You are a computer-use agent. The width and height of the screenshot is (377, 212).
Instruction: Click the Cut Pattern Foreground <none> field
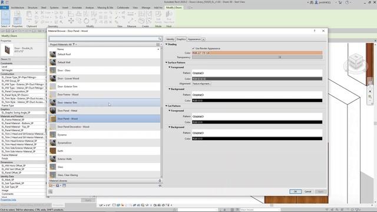click(257, 117)
